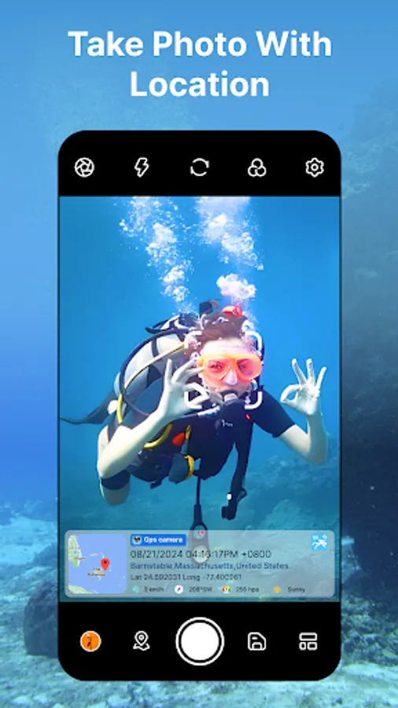Open the orange gallery thumbnail
This screenshot has width=398, height=708.
pos(90,641)
